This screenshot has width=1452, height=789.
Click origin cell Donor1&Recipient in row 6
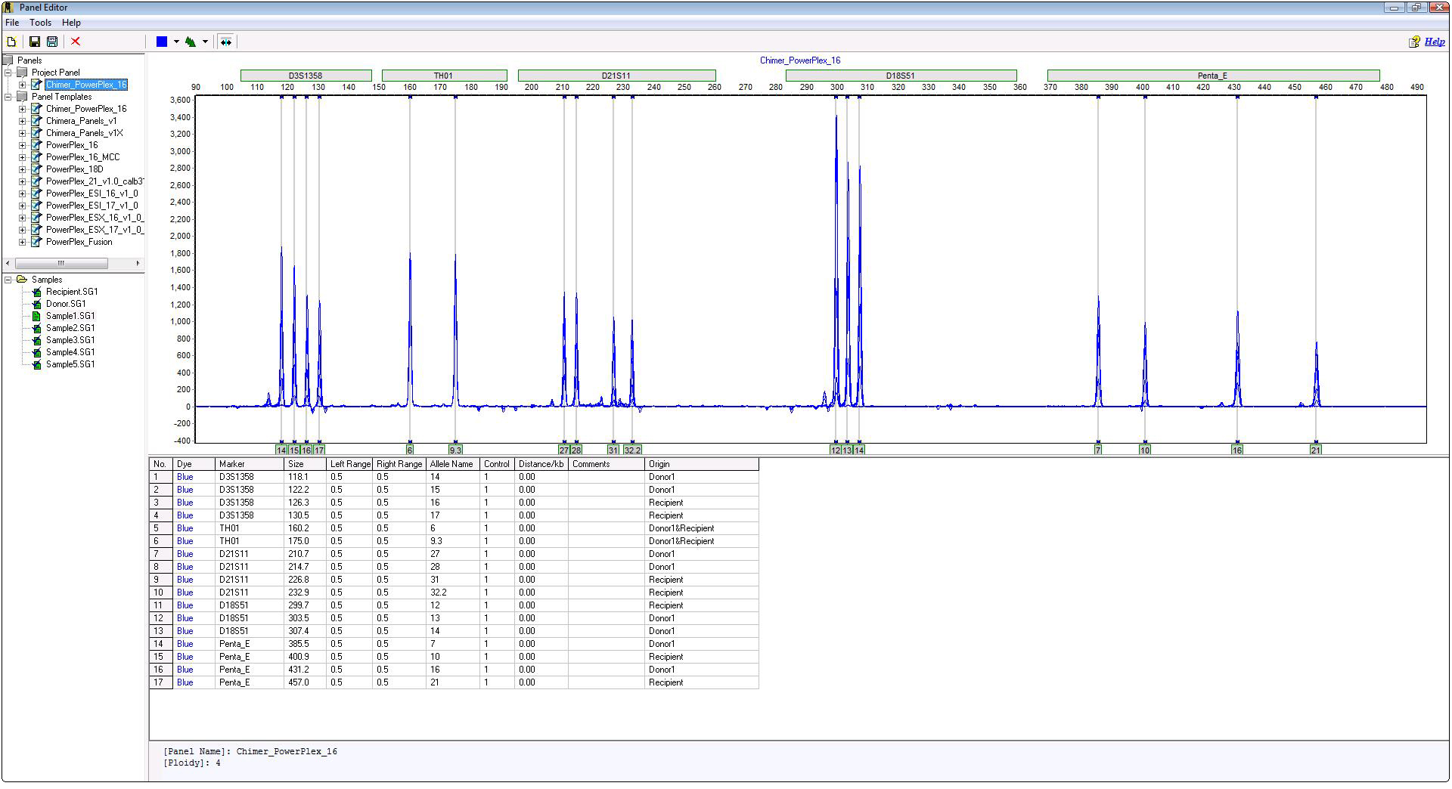coord(702,541)
